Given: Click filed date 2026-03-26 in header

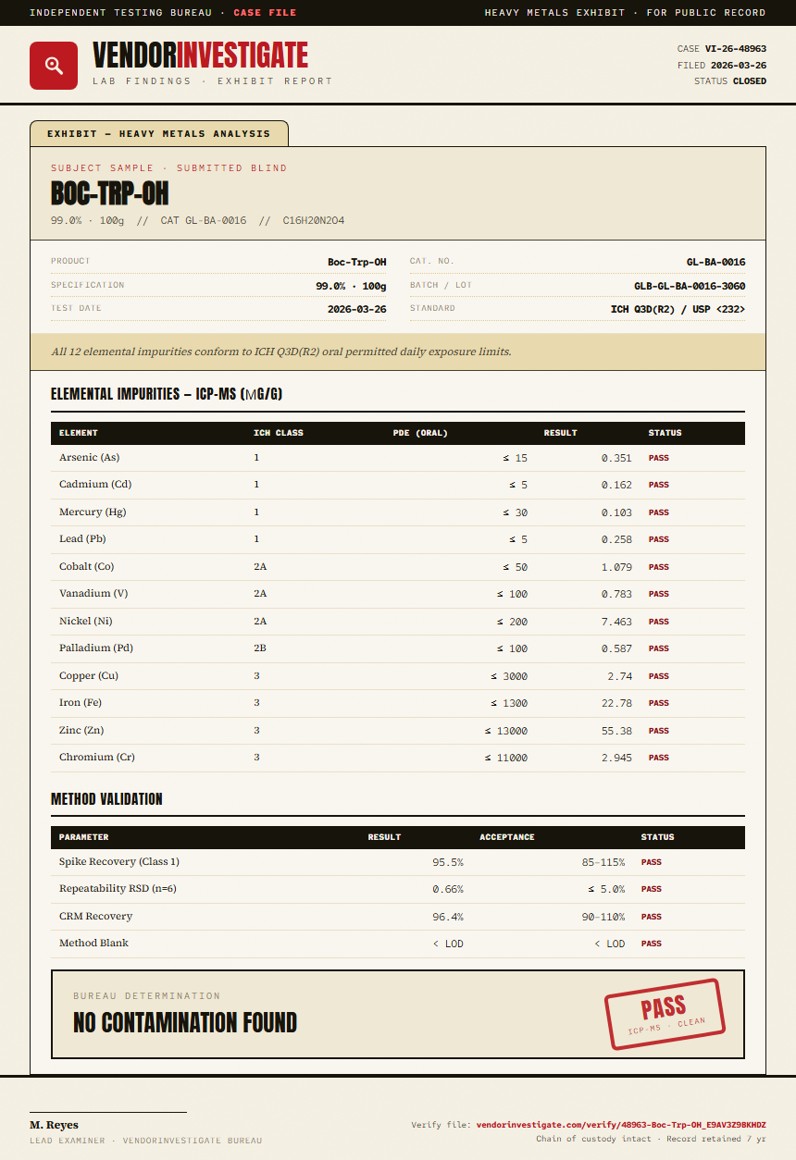Looking at the screenshot, I should point(738,66).
